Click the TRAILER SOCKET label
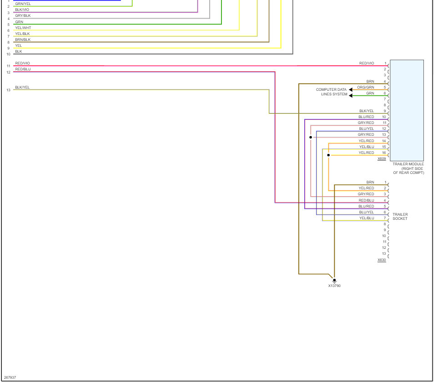 click(400, 217)
